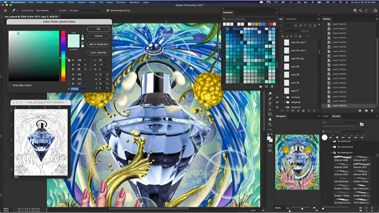Delete layer with Layers panel trash icon
Image resolution: width=379 pixels, height=213 pixels.
314,111
